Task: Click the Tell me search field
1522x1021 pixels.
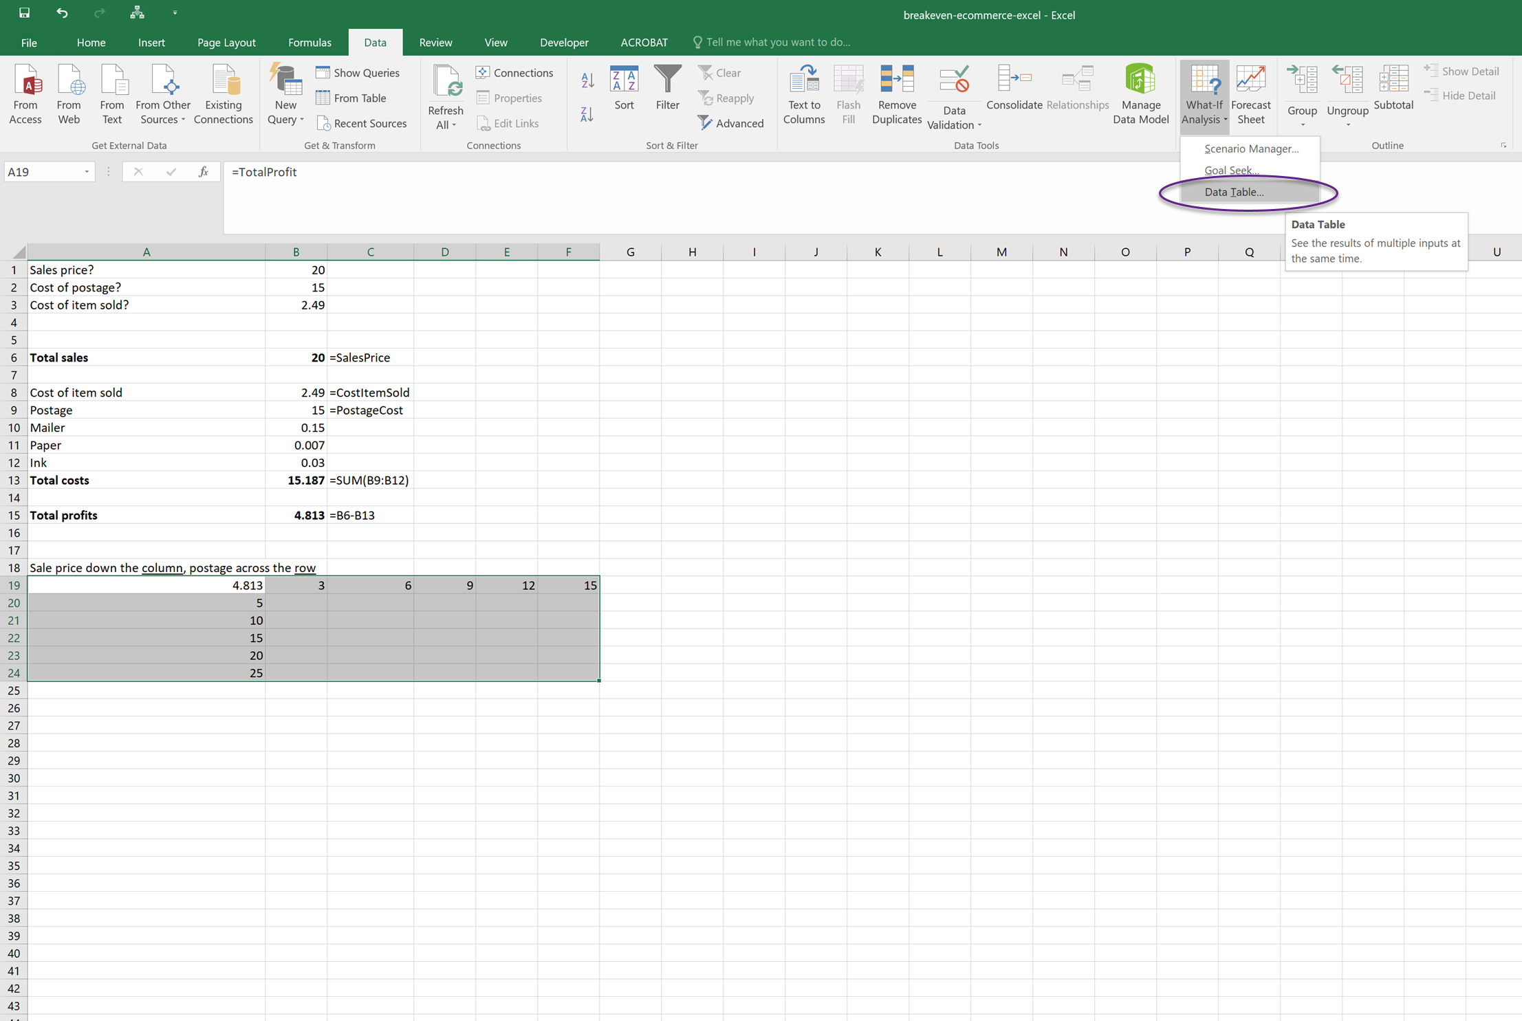Action: pyautogui.click(x=777, y=42)
